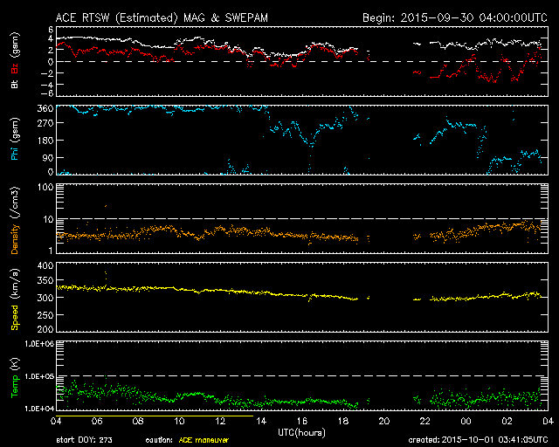Click the created timestamp at bottom right
The height and width of the screenshot is (447, 559).
[477, 439]
